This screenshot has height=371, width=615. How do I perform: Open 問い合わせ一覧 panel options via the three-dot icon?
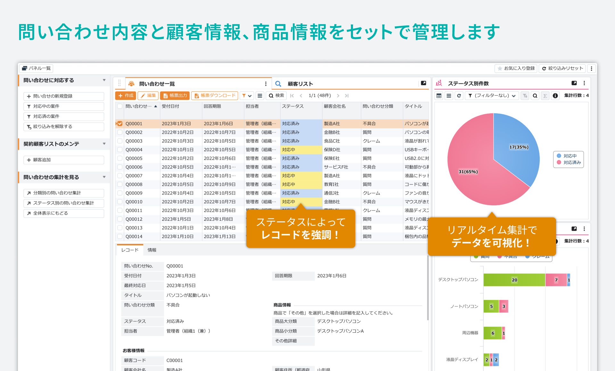(x=266, y=83)
